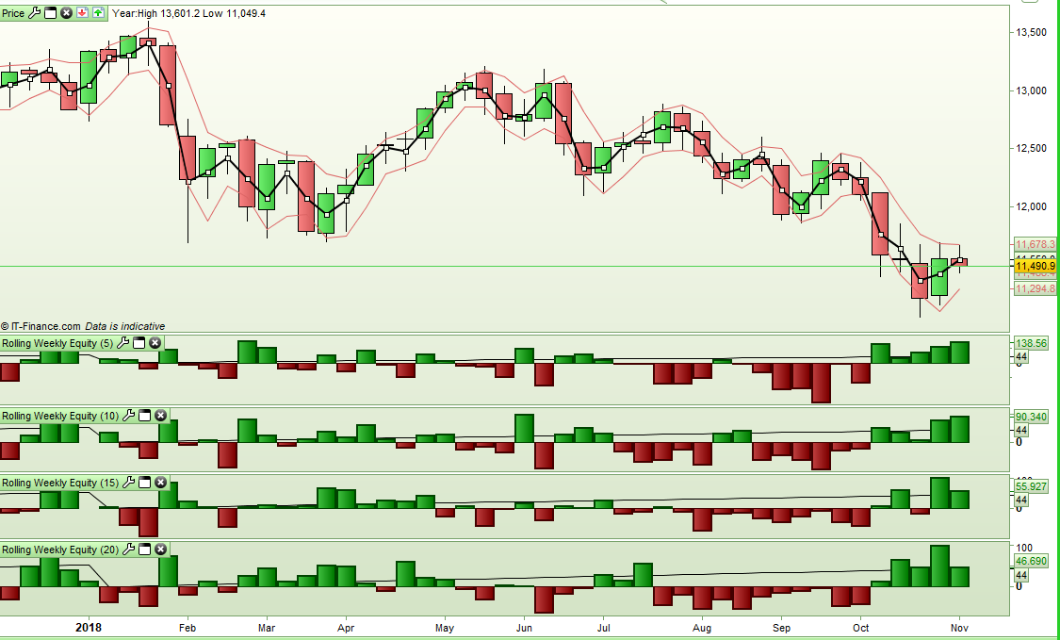Click the green up-arrow icon on Price panel
This screenshot has height=640, width=1060.
[x=97, y=13]
